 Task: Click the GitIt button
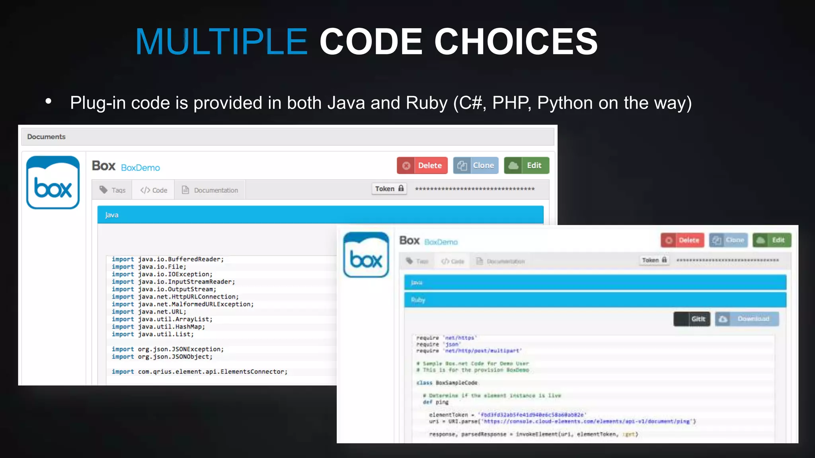click(692, 319)
